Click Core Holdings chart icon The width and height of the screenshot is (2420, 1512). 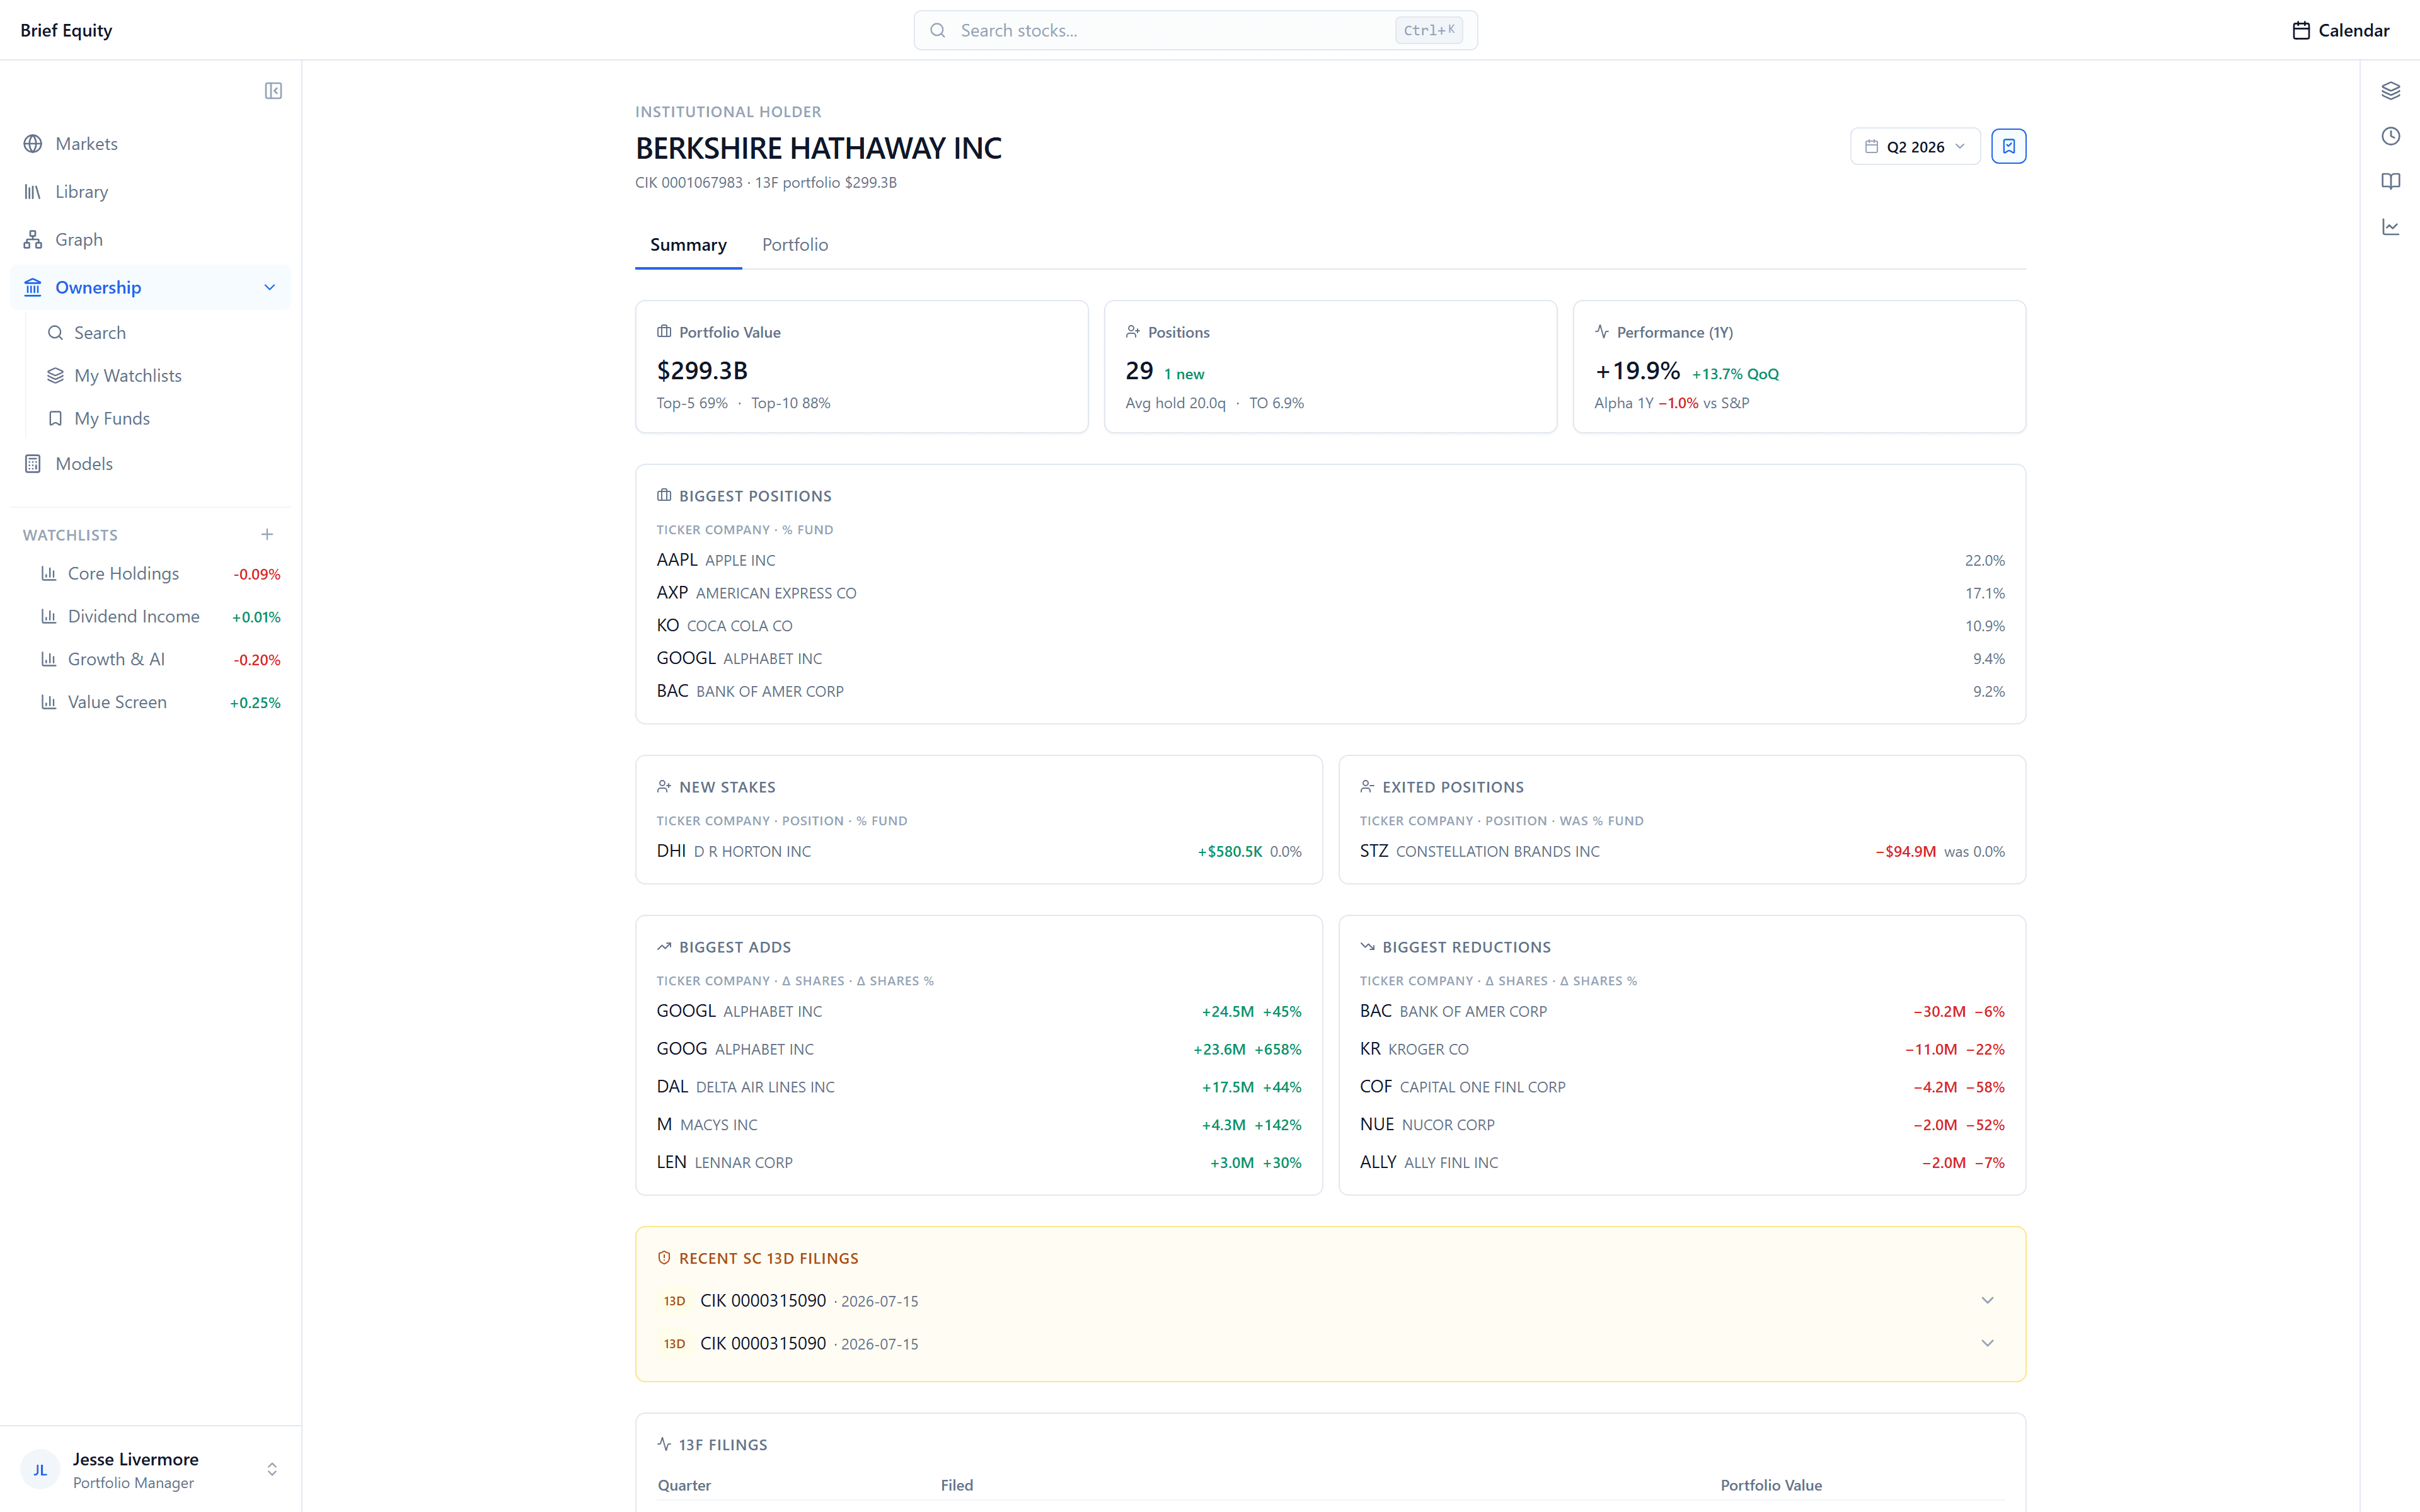pyautogui.click(x=48, y=573)
